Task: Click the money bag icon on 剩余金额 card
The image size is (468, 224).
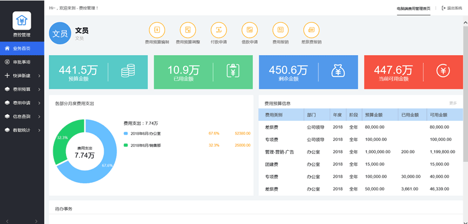Action: click(x=338, y=71)
